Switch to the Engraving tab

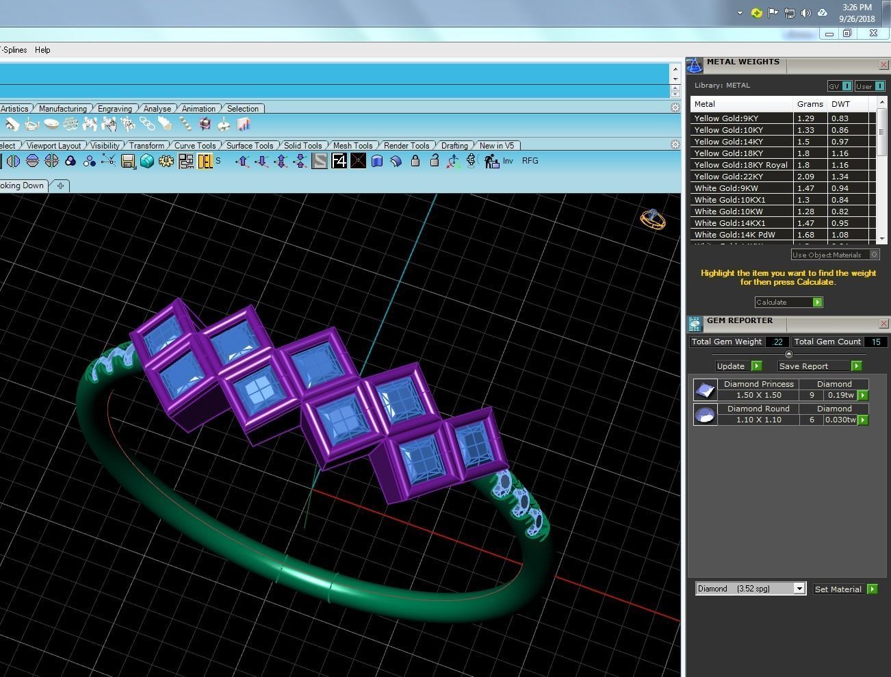pos(115,109)
